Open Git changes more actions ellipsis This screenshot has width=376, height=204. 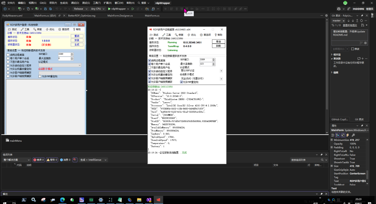pos(366,21)
